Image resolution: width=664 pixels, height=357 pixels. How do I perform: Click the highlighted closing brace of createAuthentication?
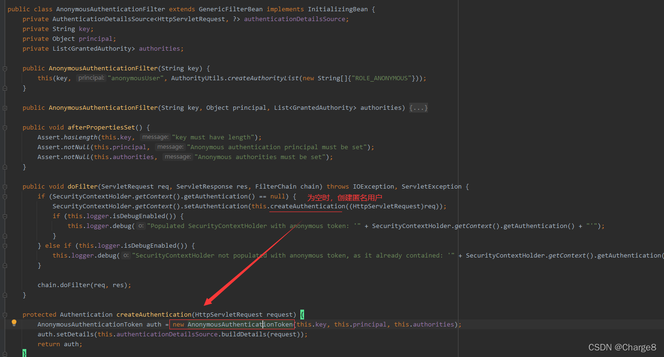[x=24, y=354]
